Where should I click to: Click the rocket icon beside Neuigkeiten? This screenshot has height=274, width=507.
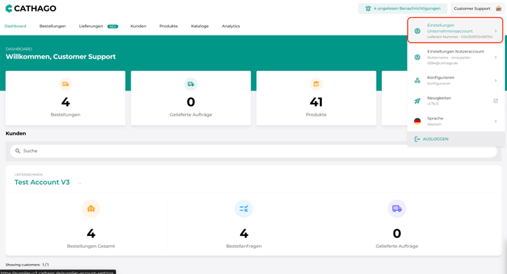point(417,101)
